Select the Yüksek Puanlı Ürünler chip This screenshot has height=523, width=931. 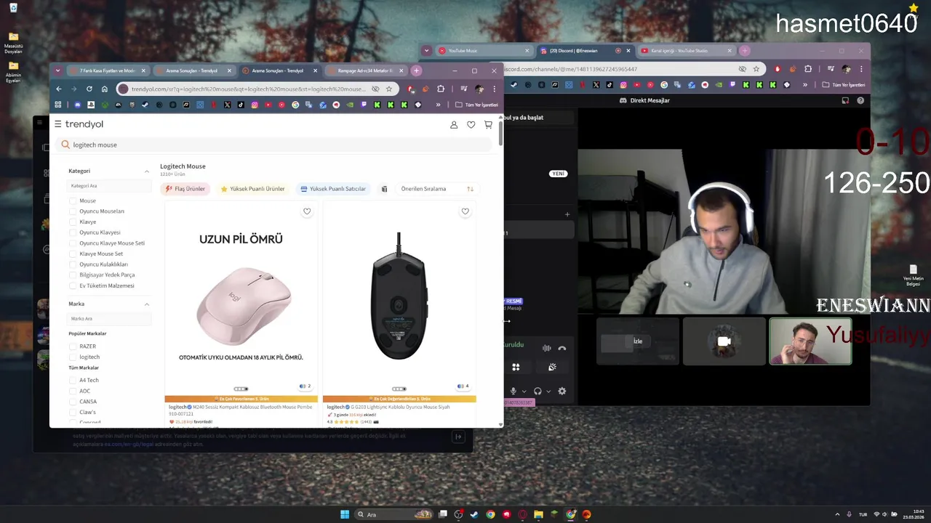[252, 189]
